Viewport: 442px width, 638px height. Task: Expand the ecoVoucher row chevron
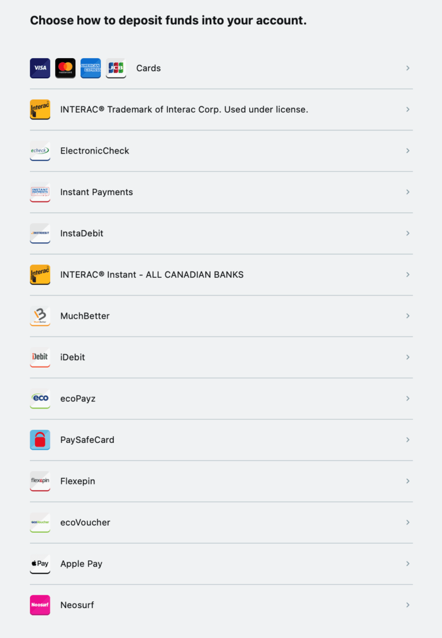click(x=407, y=522)
